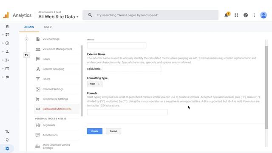Screen dimensions: 272x153
Task: Click the Name input field
Action: [x=116, y=45]
